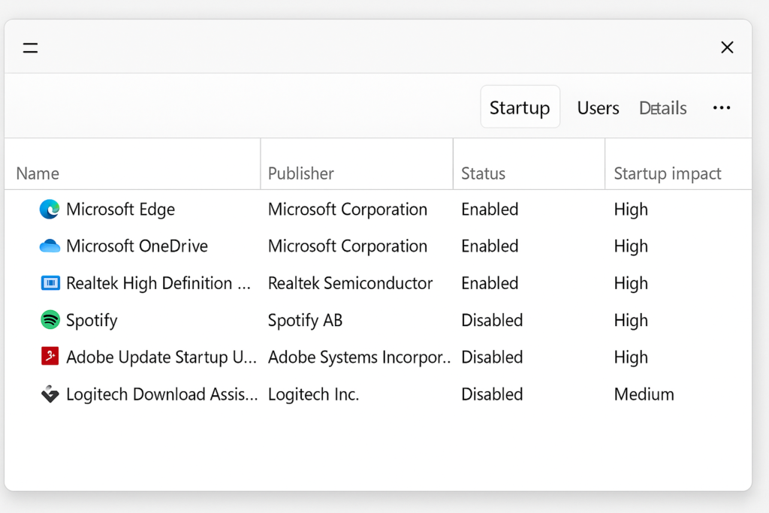Click Disabled status for Spotify
This screenshot has height=513, width=769.
tap(492, 320)
